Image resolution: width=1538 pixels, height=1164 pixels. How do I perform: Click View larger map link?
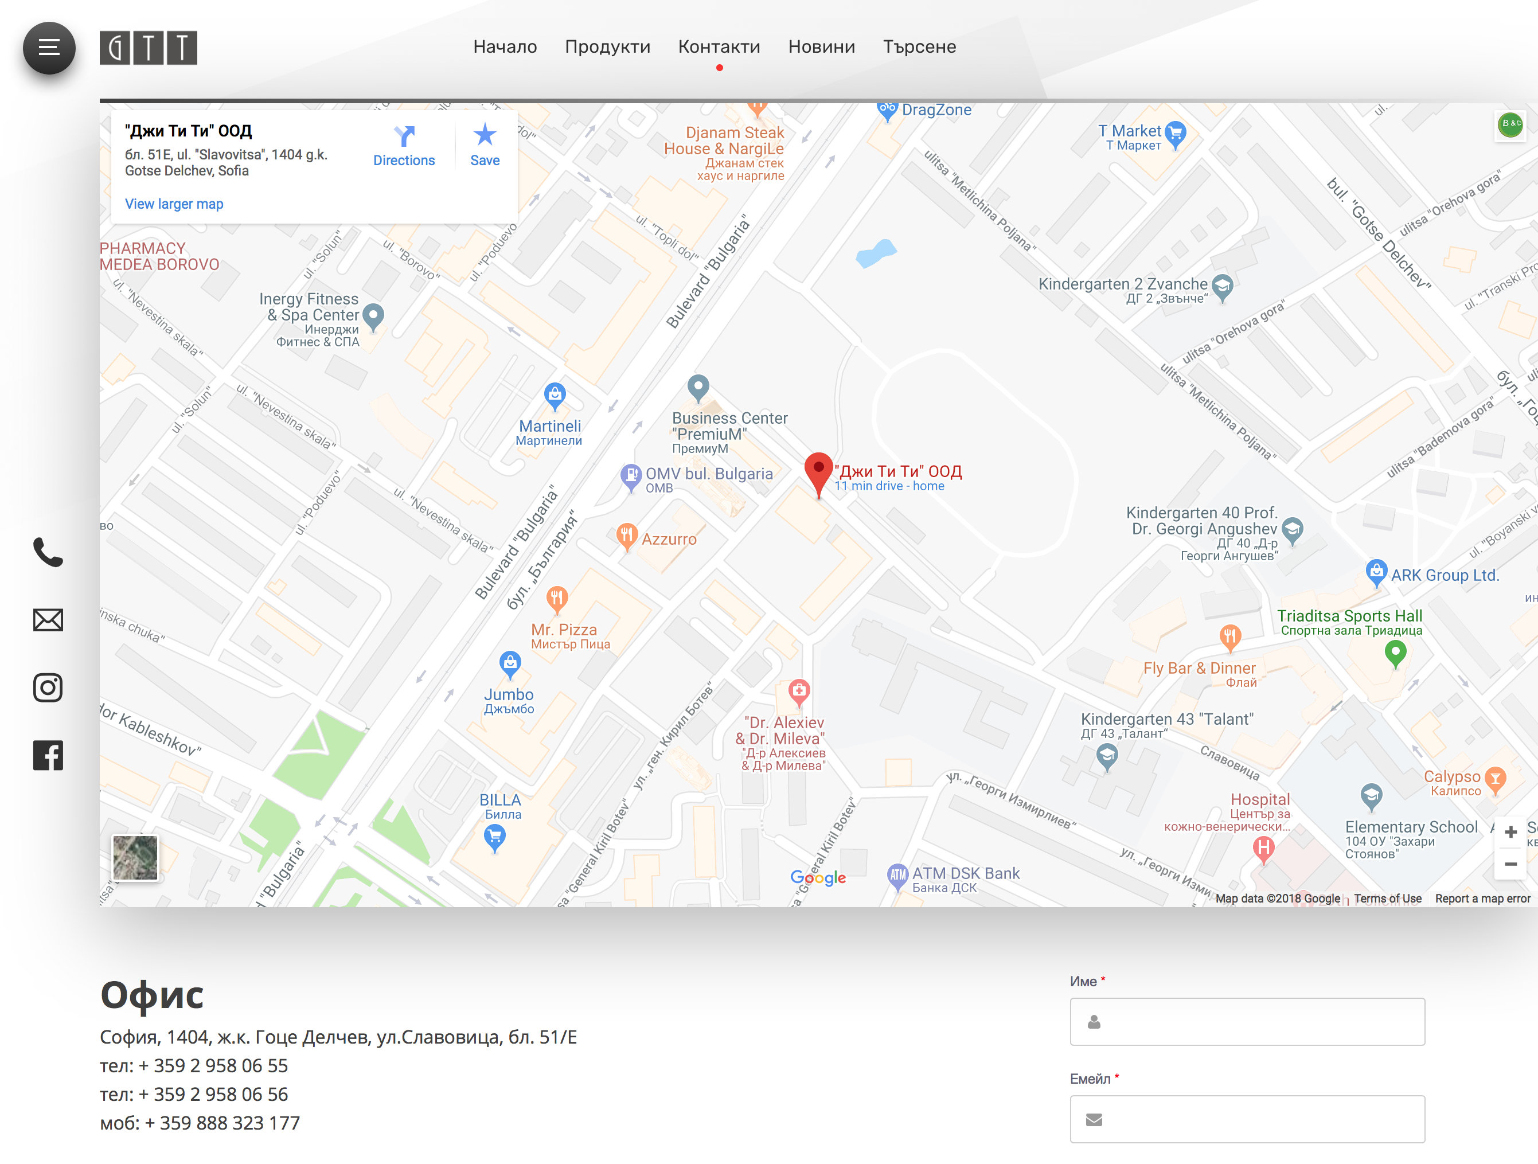(174, 204)
